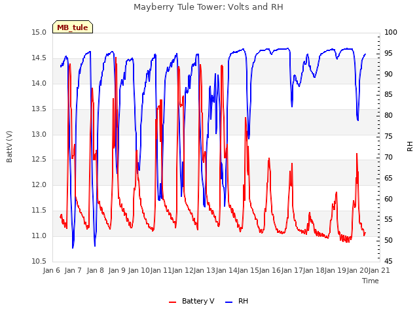Click the 14.5 value on left axis
The image size is (419, 314).
coord(39,58)
